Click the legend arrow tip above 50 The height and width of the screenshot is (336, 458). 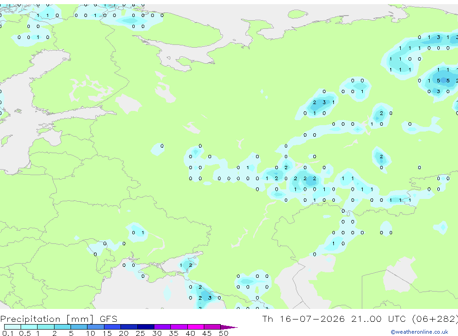coord(229,327)
